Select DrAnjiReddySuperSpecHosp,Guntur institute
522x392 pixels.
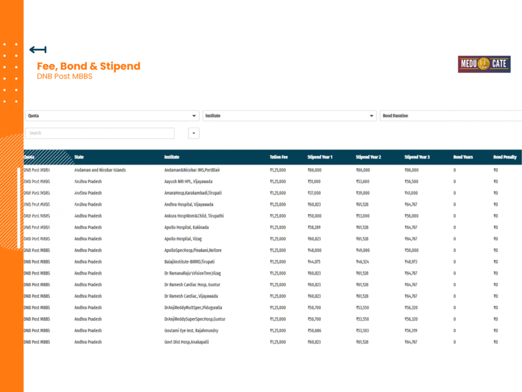195,319
